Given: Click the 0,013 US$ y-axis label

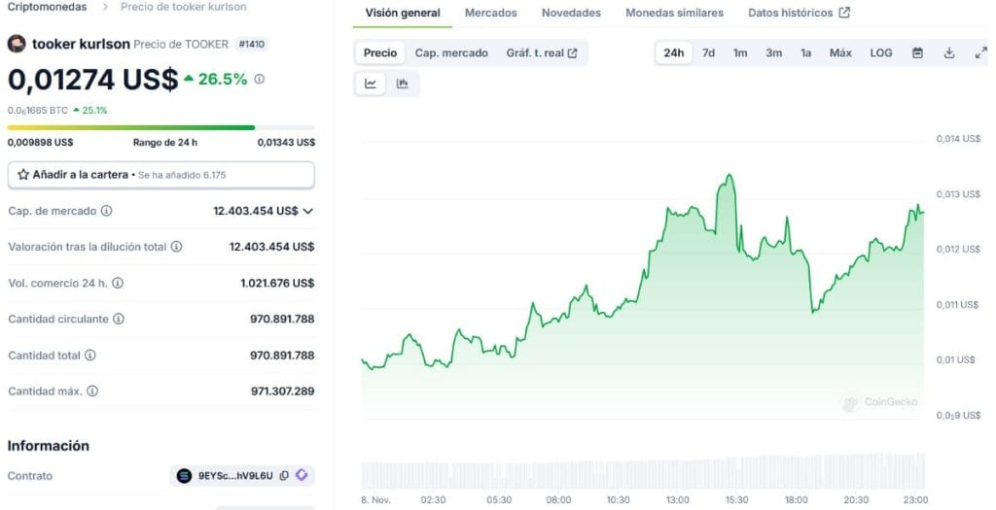Looking at the screenshot, I should pyautogui.click(x=958, y=194).
